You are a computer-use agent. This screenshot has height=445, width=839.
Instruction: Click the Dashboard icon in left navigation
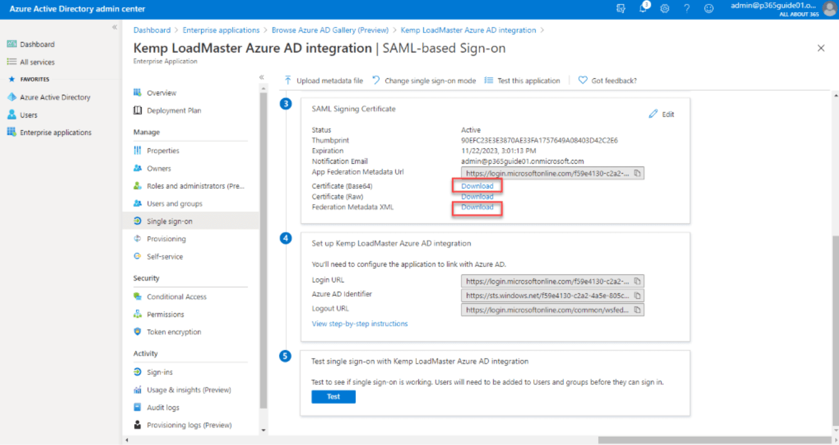click(12, 44)
